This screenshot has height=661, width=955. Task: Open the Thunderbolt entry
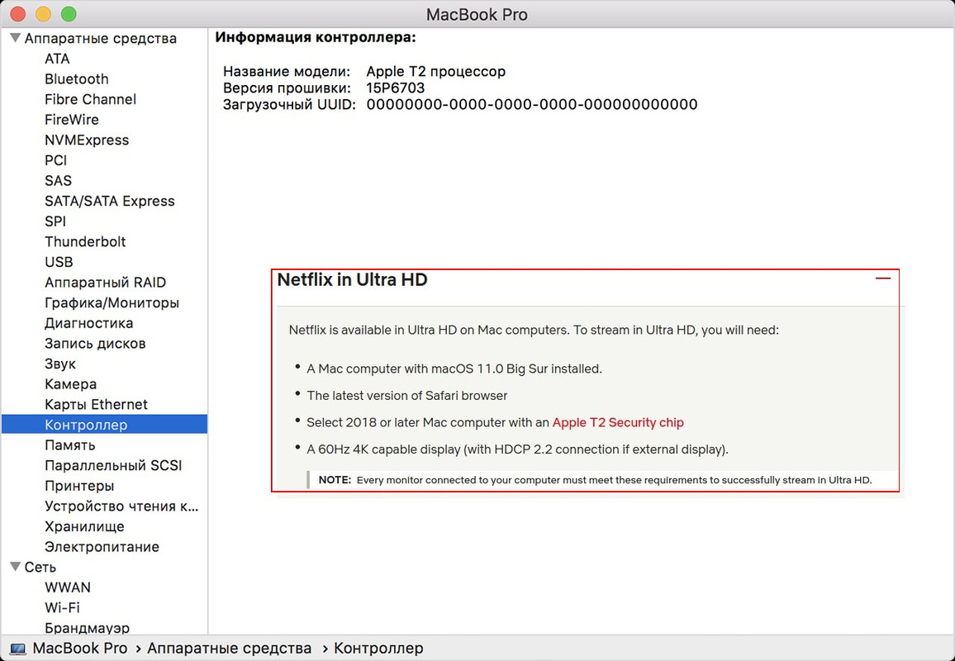click(x=84, y=242)
